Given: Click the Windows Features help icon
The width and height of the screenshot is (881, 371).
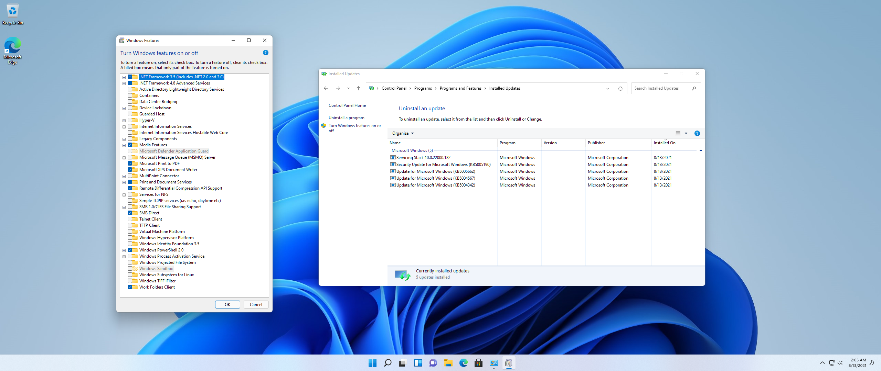Looking at the screenshot, I should 266,53.
